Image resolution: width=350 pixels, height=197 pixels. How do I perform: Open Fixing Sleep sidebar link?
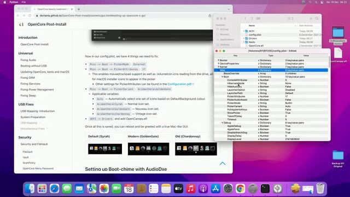(x=28, y=96)
